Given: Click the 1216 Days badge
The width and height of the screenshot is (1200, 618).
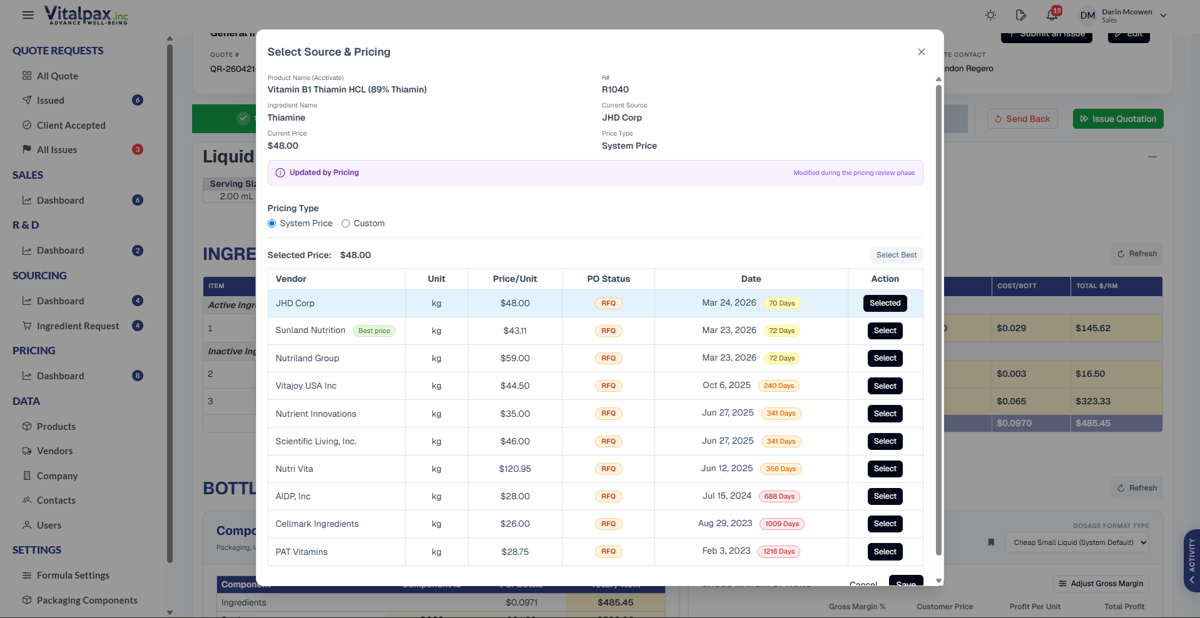Looking at the screenshot, I should pyautogui.click(x=779, y=552).
